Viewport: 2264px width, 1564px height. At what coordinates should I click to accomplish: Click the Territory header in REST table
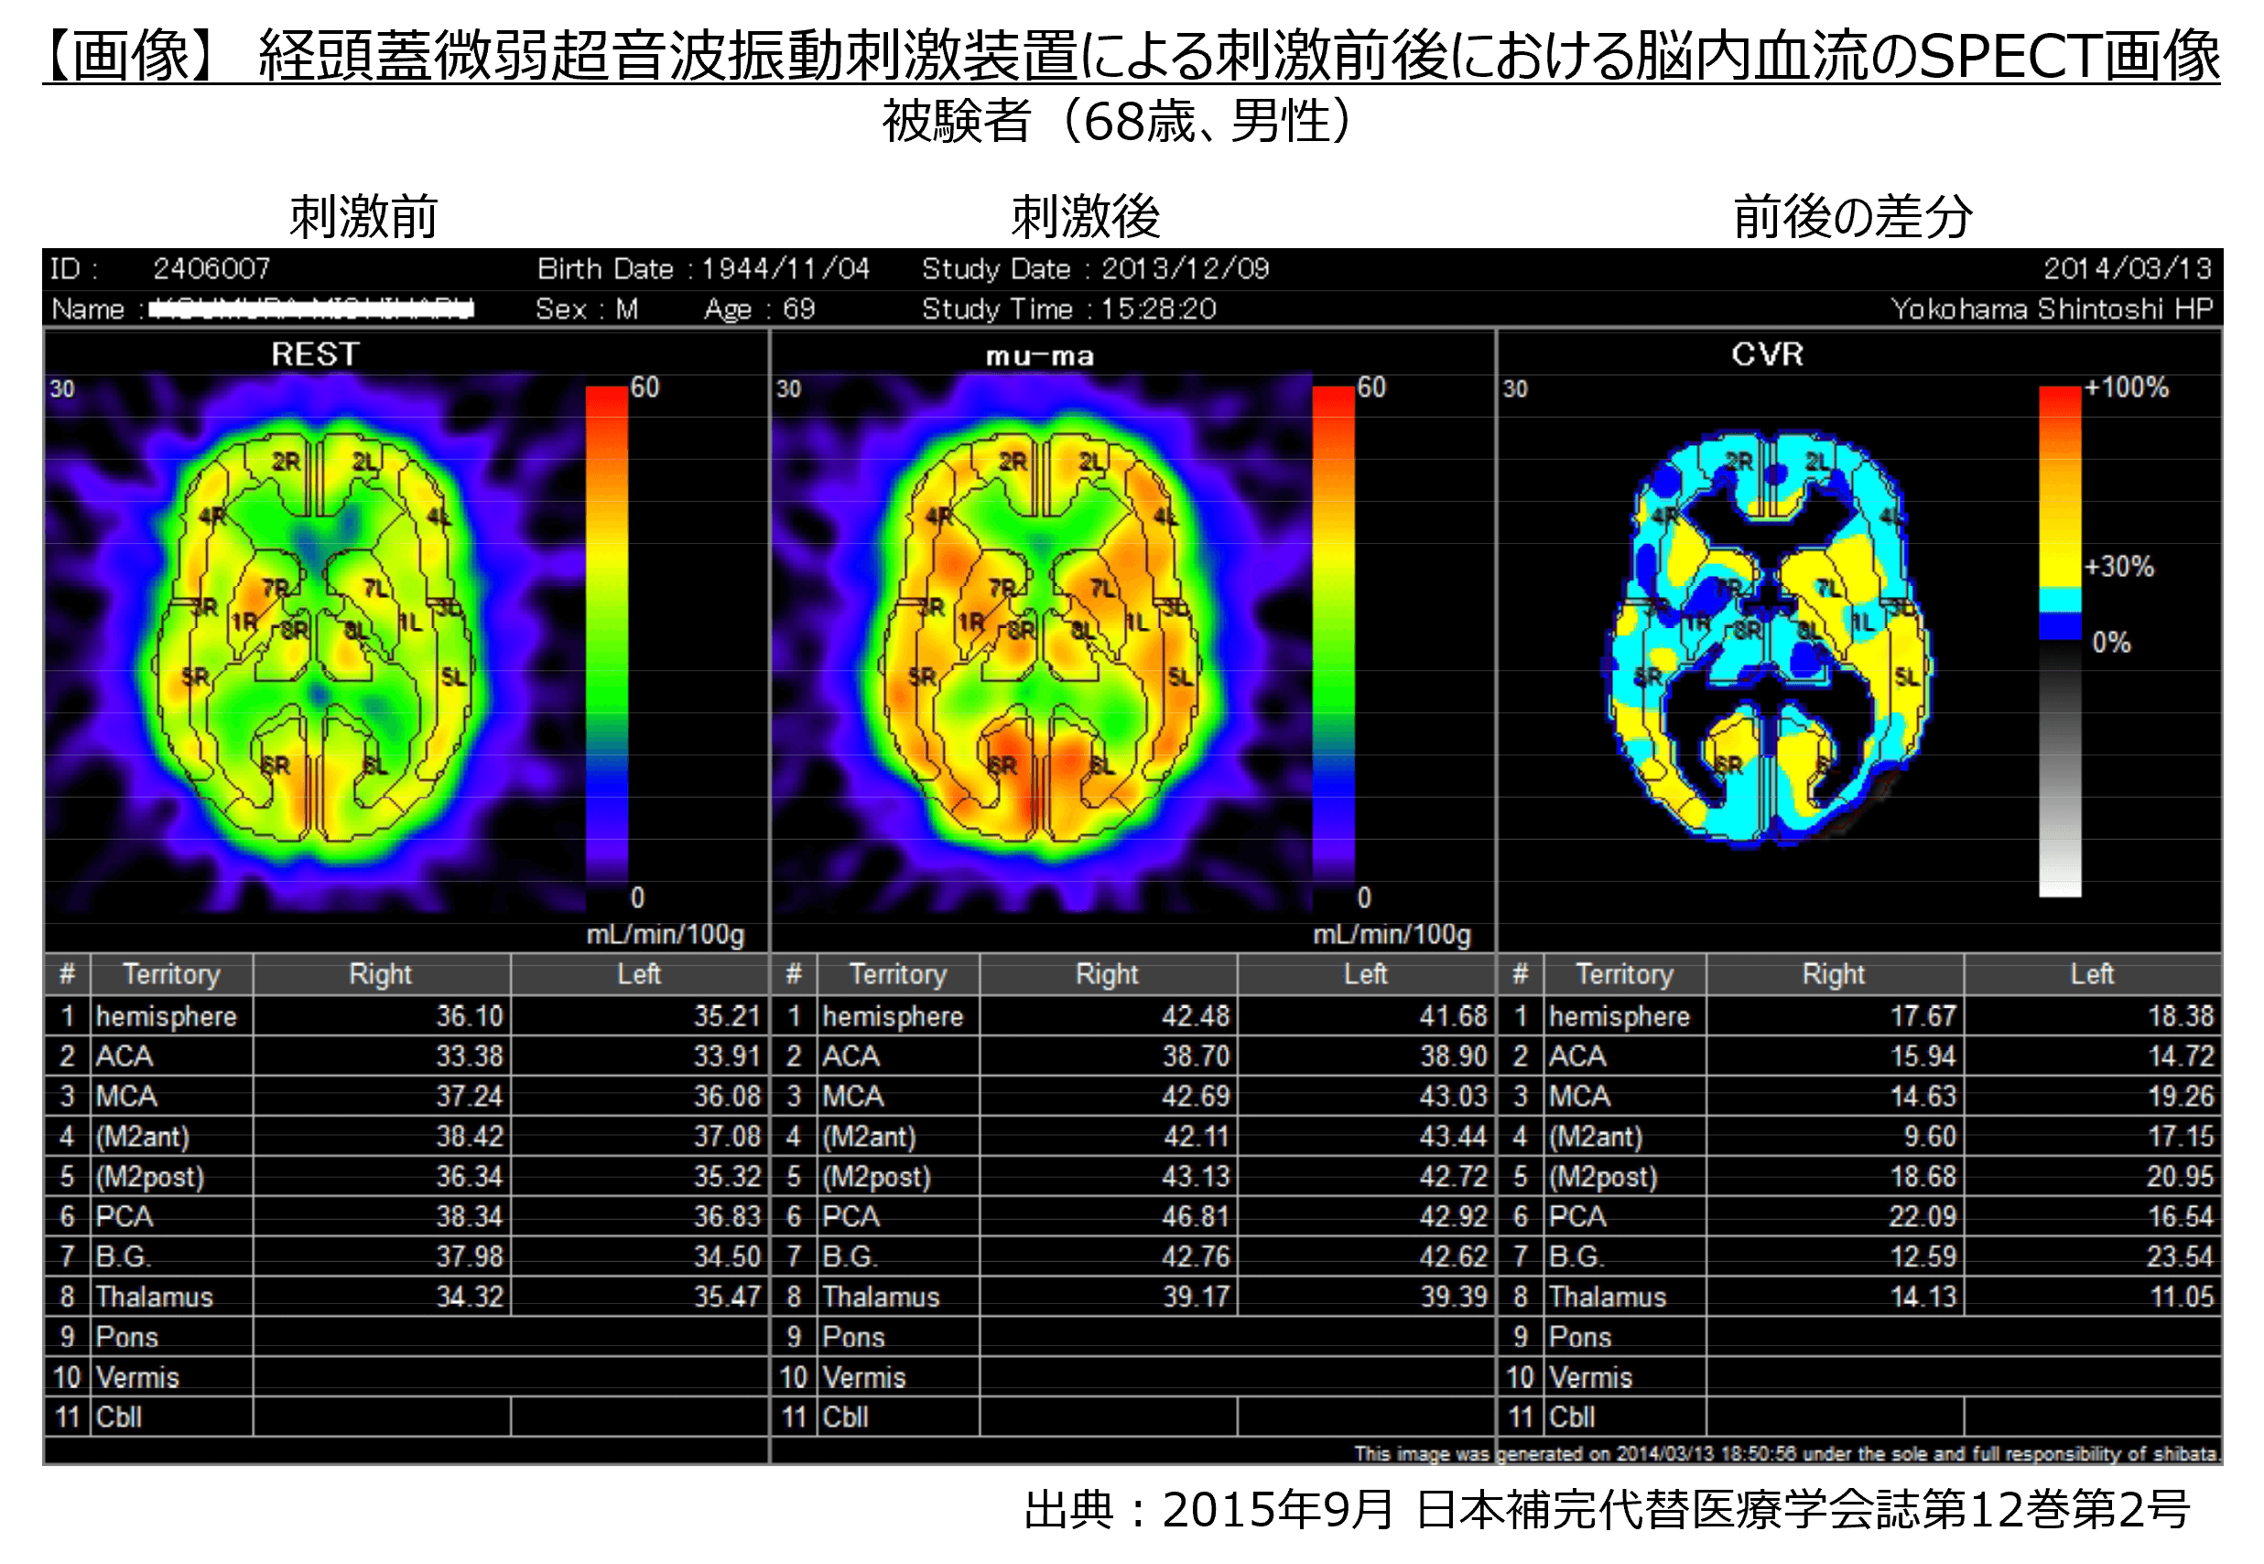click(171, 974)
